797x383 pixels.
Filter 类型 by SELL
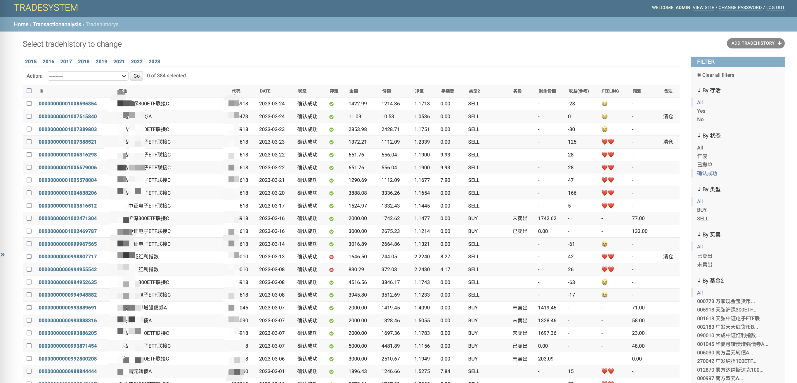coord(702,219)
